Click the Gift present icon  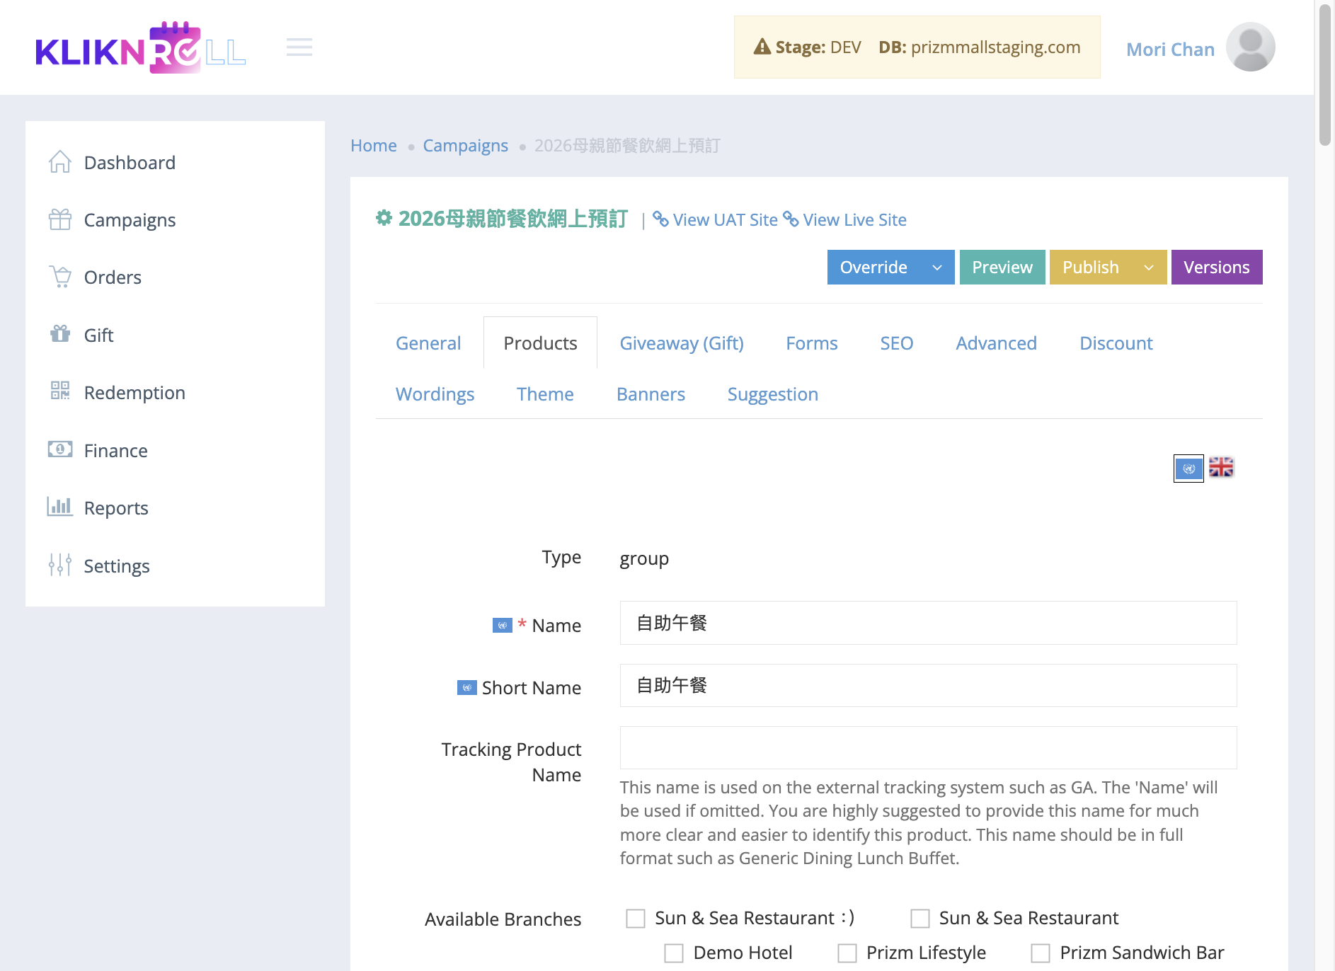click(60, 334)
